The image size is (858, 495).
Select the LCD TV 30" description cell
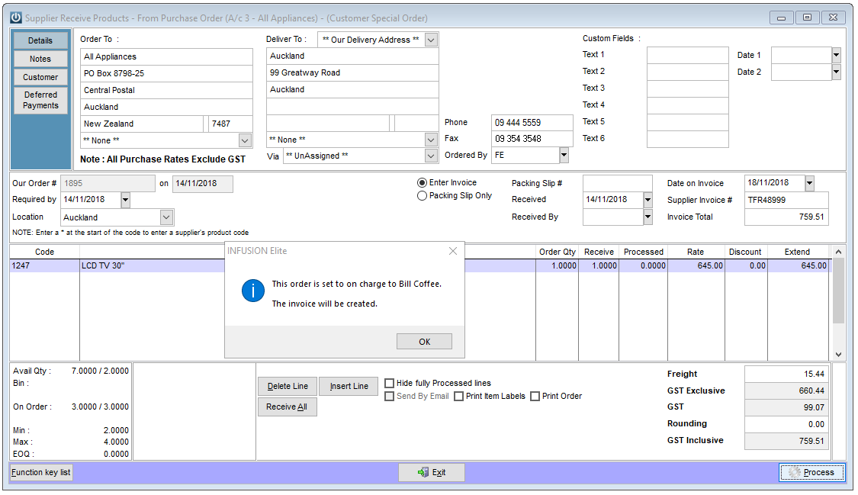tap(153, 266)
